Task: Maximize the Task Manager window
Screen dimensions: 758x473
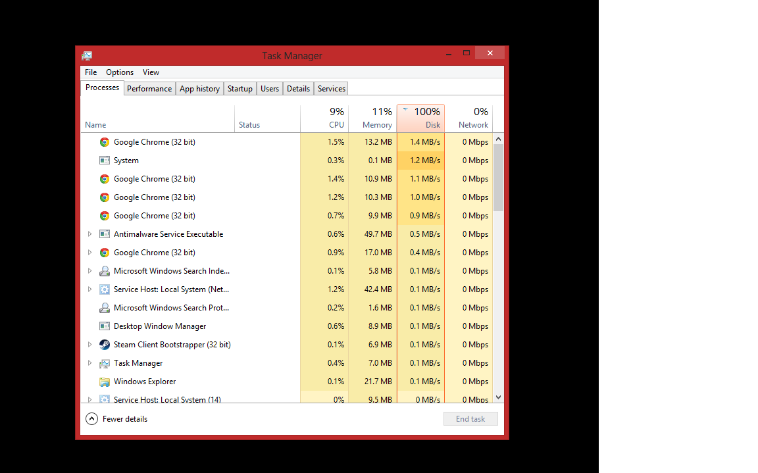Action: [x=467, y=53]
